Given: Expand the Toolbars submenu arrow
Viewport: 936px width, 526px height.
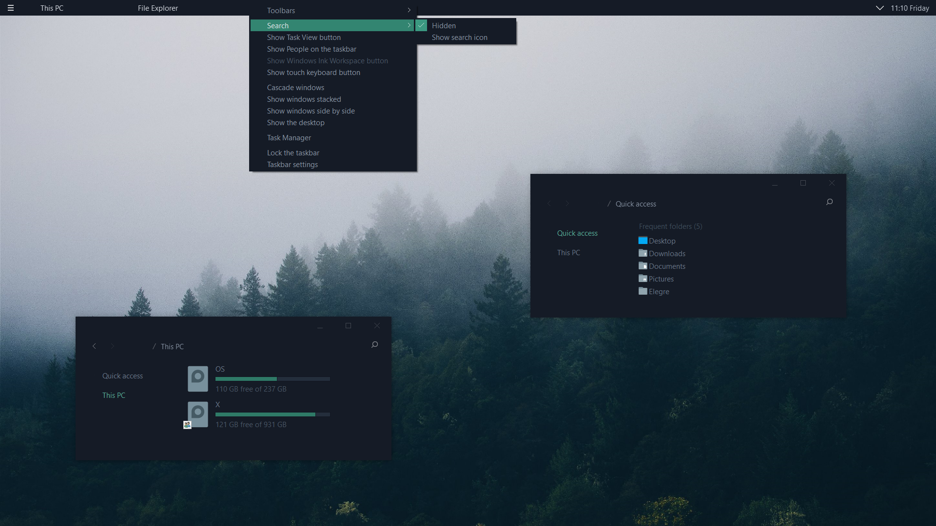Looking at the screenshot, I should tap(409, 10).
